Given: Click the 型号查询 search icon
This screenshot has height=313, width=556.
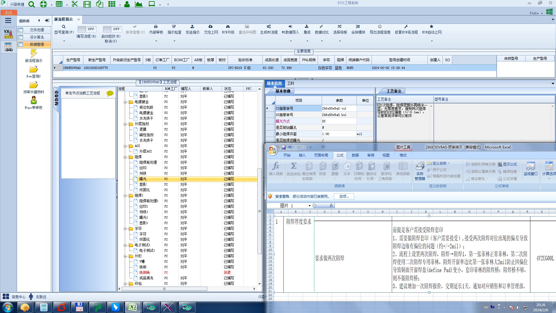Looking at the screenshot, I should (x=64, y=27).
